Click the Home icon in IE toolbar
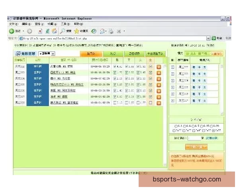Viewport: 239px width, 191px height. (x=55, y=31)
